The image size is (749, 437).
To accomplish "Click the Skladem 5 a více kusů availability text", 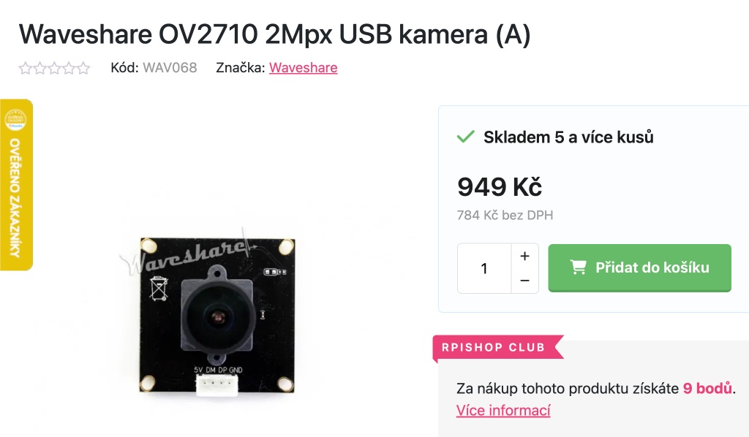I will pos(568,137).
